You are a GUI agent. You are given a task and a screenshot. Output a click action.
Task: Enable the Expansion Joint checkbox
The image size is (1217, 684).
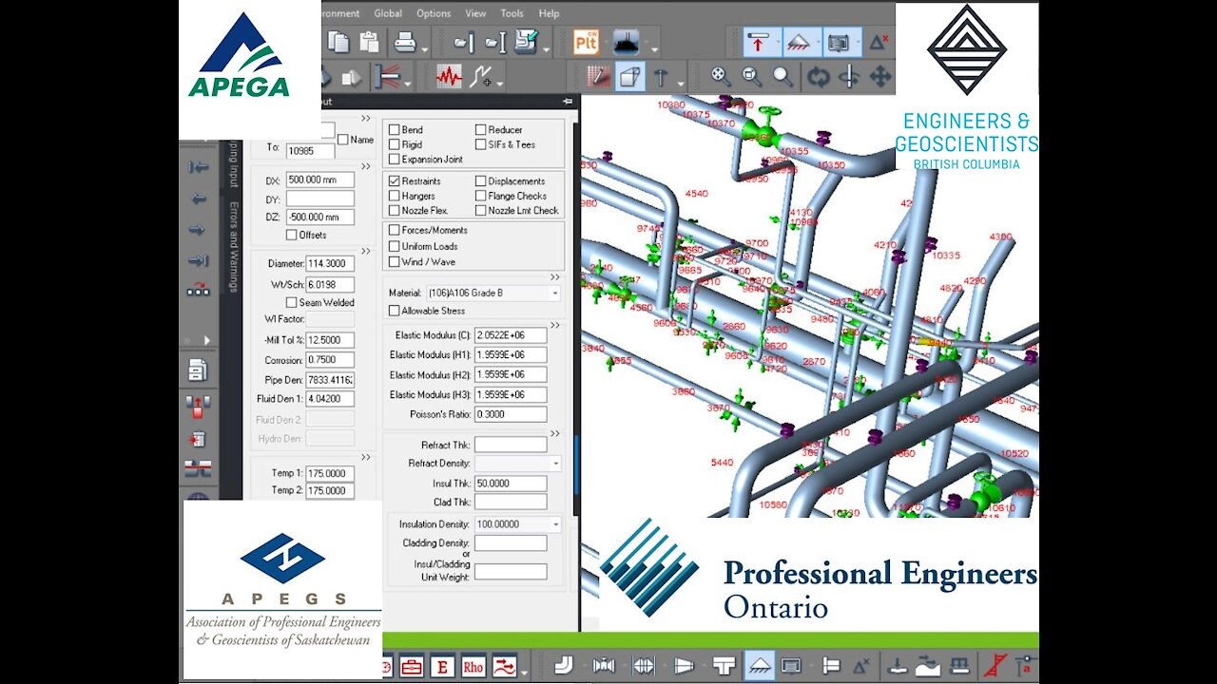(394, 159)
